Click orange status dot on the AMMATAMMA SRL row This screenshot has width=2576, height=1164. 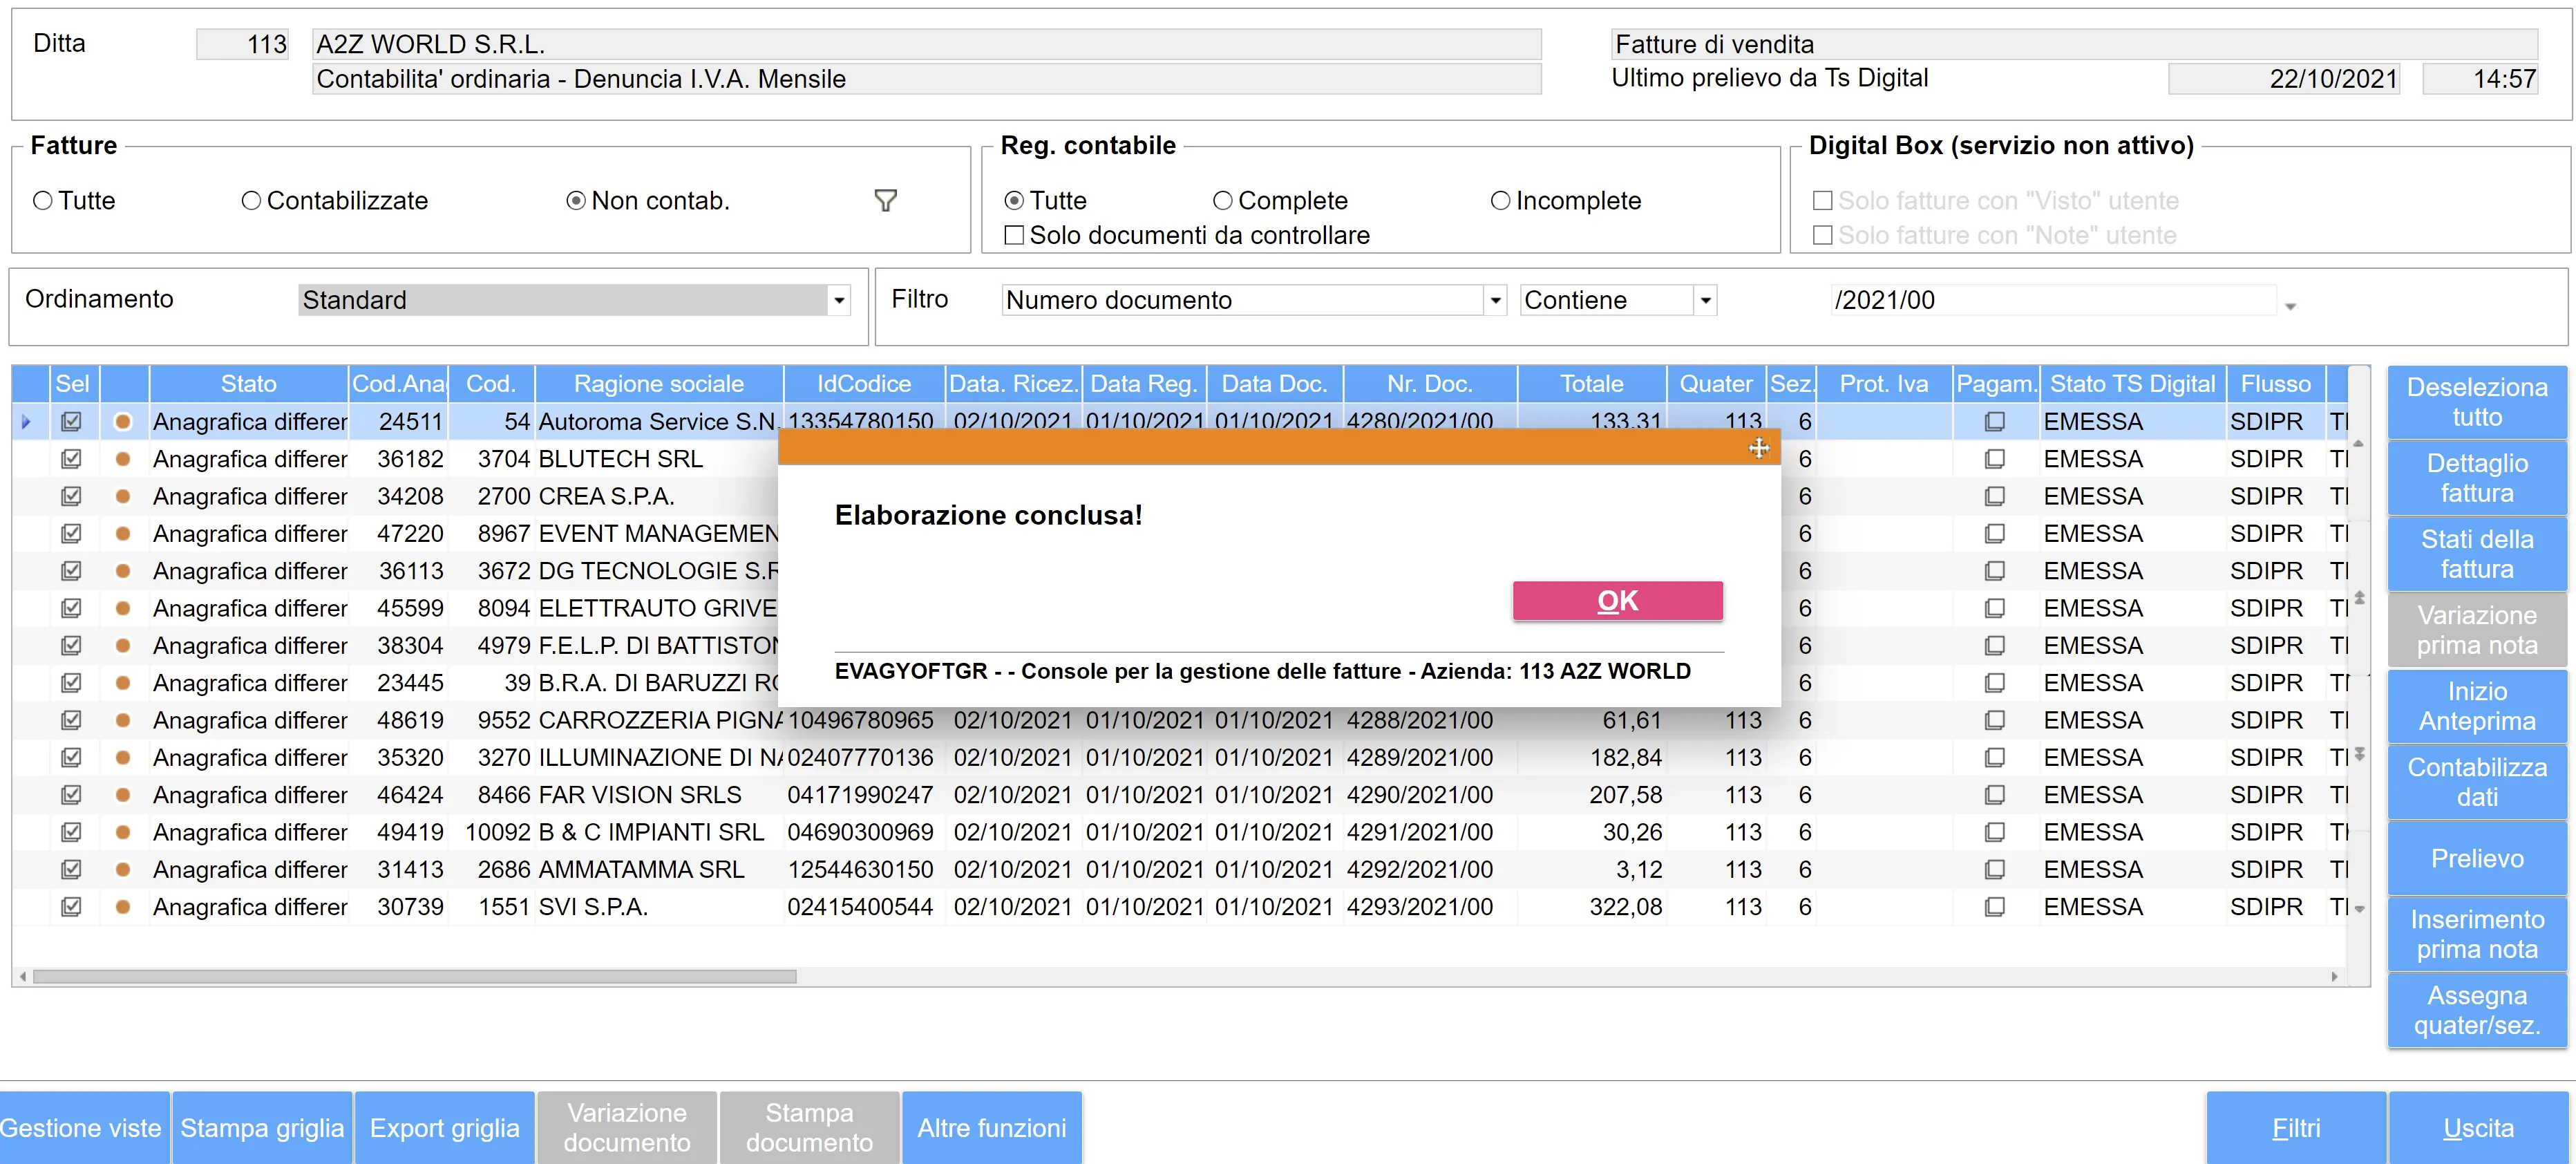click(123, 870)
